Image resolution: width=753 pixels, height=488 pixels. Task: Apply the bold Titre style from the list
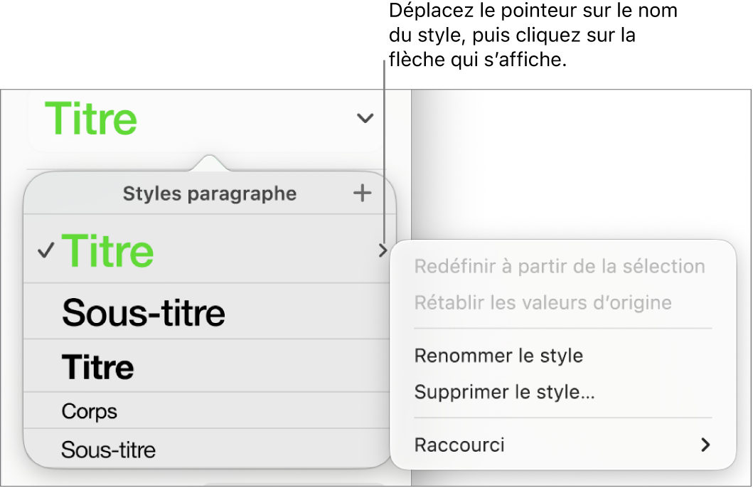click(x=97, y=366)
